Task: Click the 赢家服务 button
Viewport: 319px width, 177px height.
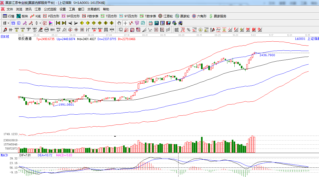Action: 218,16
